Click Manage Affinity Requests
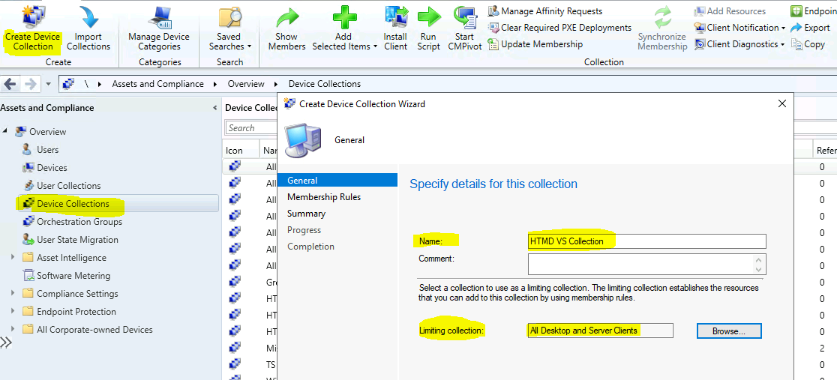Viewport: 837px width, 380px height. [x=545, y=10]
